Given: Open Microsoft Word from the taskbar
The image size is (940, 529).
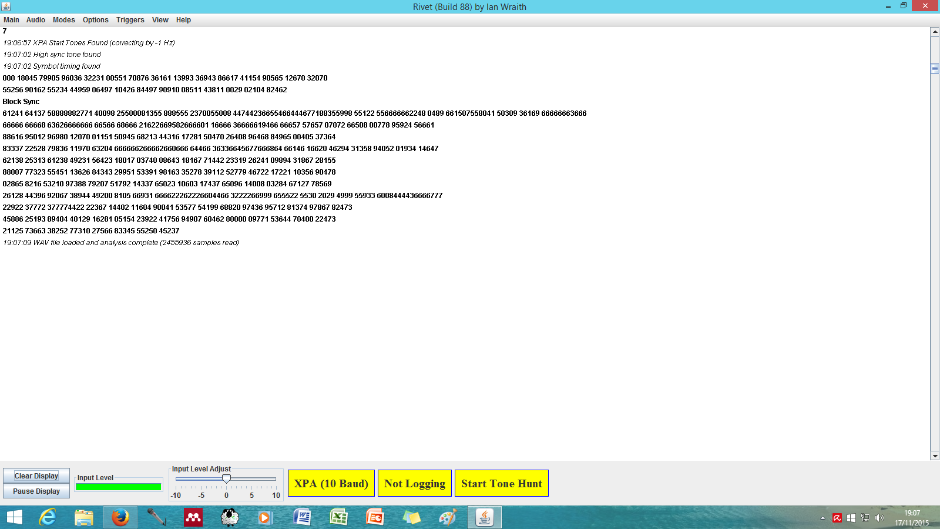Looking at the screenshot, I should pyautogui.click(x=302, y=517).
